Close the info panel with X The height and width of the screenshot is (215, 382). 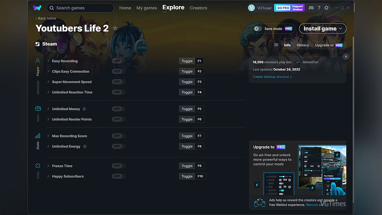coord(346,56)
